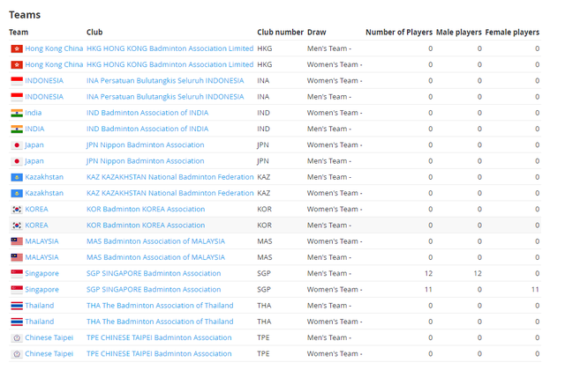Open KAZ KAZAKHSTAN National Badminton Federation link, Men's row

[x=170, y=177]
